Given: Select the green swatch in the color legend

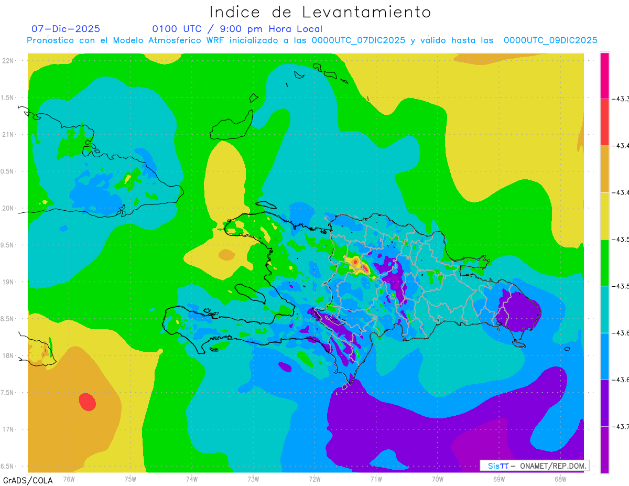Looking at the screenshot, I should (604, 262).
